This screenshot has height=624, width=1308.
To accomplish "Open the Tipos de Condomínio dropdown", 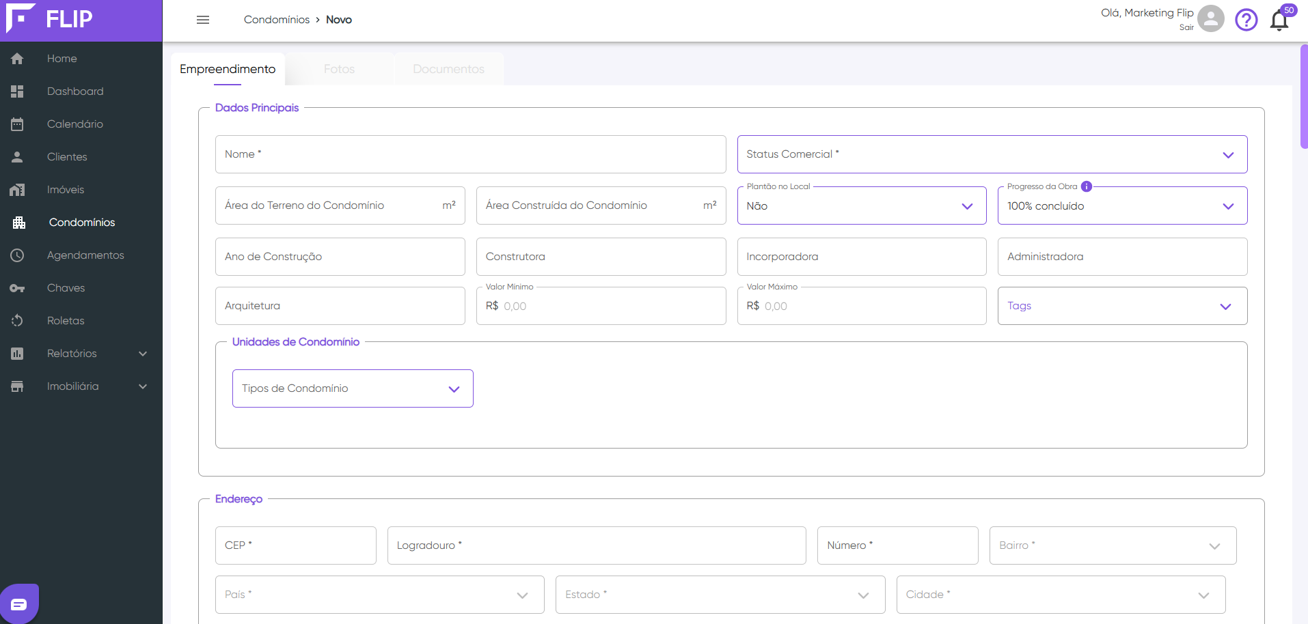I will point(353,388).
